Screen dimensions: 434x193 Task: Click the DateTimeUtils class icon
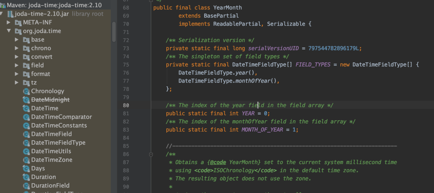point(26,151)
